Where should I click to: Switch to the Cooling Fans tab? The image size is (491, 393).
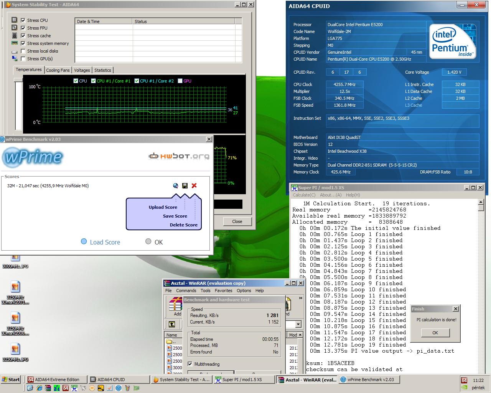58,70
